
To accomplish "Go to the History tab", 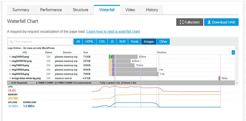I will (x=152, y=10).
